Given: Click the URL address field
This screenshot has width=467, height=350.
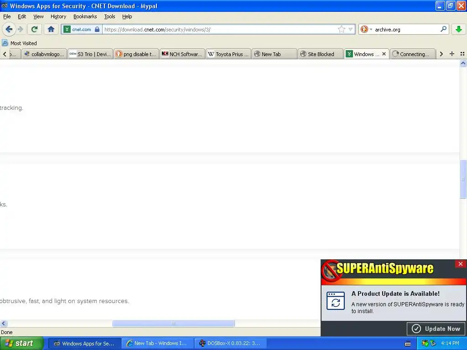Looking at the screenshot, I should (220, 29).
